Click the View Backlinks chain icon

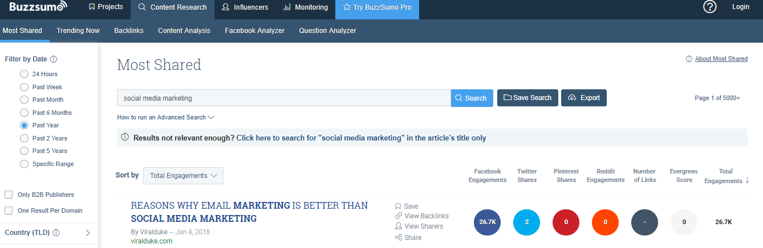coord(398,216)
